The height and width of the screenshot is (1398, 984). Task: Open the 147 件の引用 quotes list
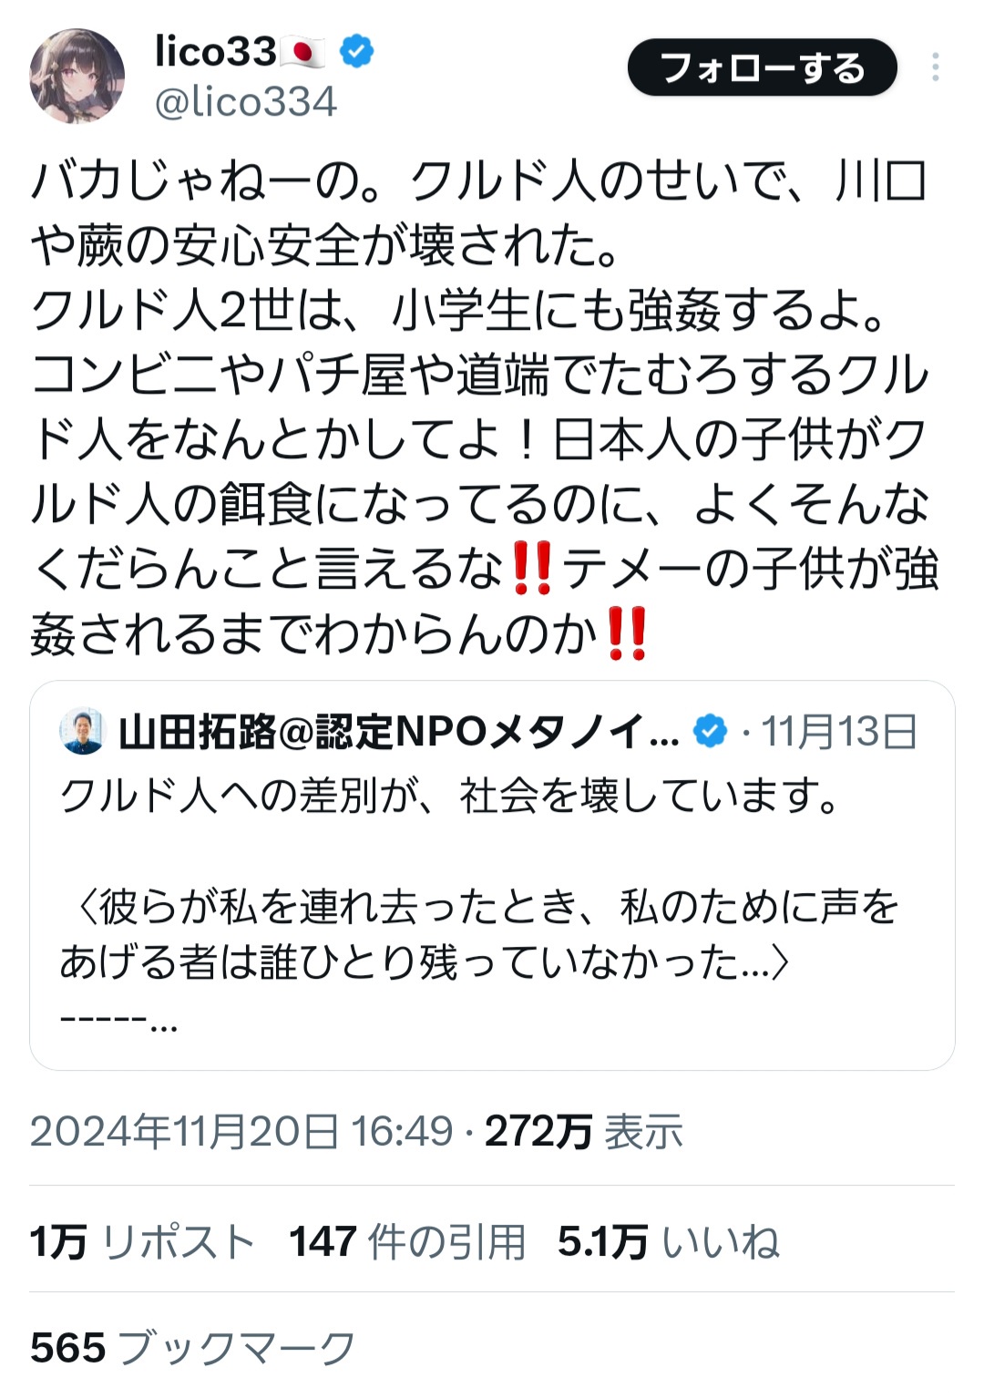pyautogui.click(x=407, y=1241)
